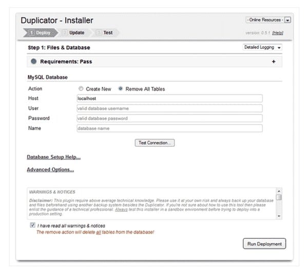Click the 'Requirements: Pass' heading text
Screen dimensions: 308x272
(66, 62)
